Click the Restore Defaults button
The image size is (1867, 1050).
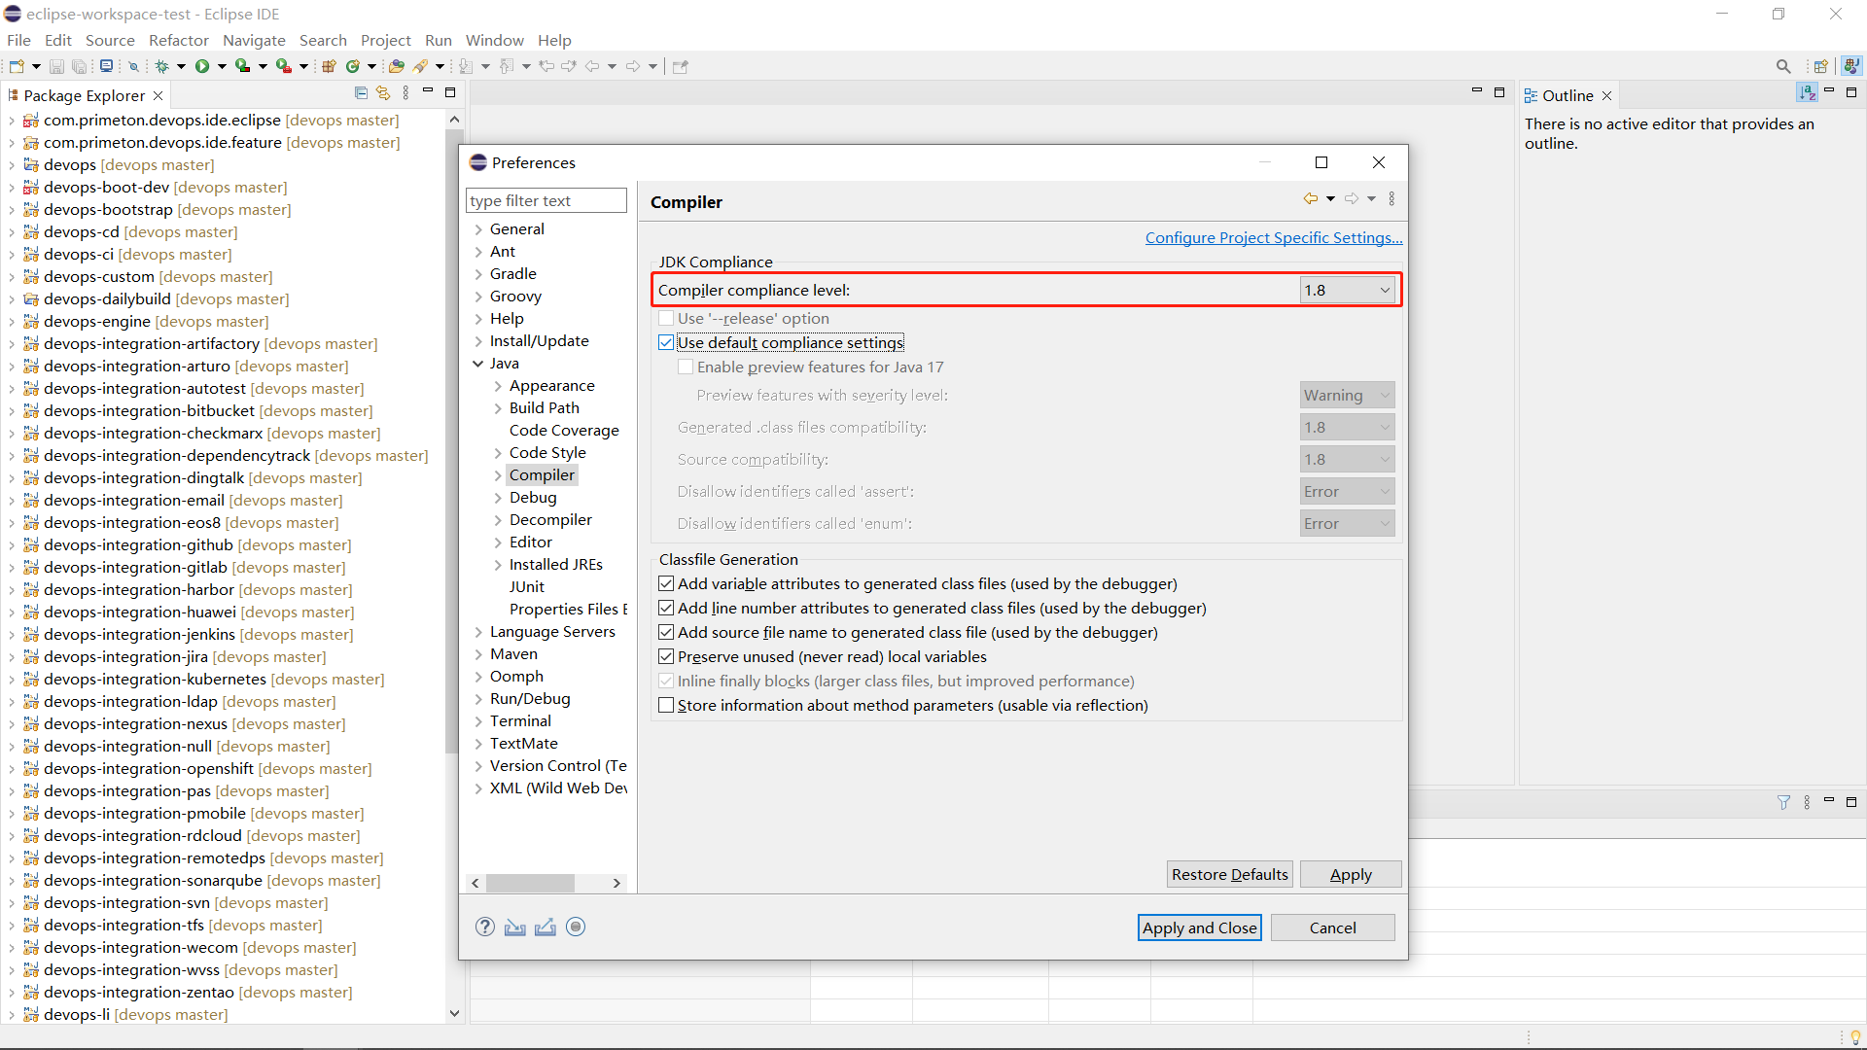[x=1229, y=874]
